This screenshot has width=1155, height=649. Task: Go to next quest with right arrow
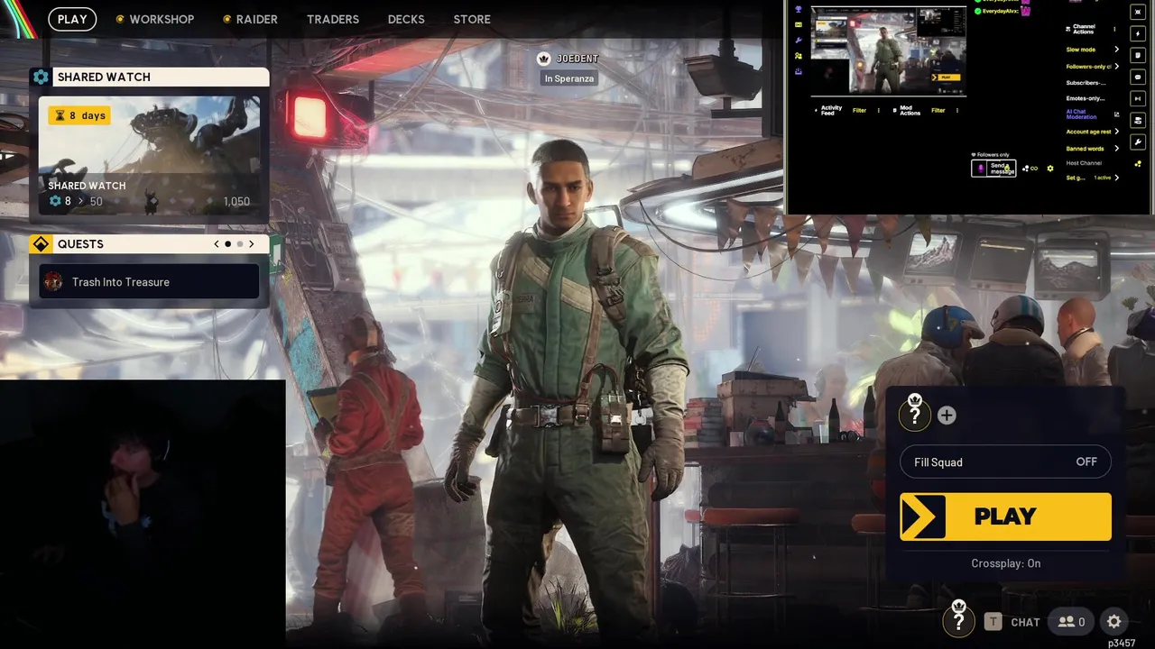point(252,244)
